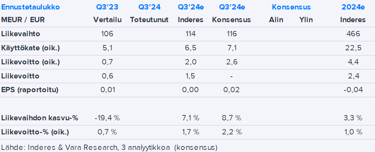Select the Liikevoitto-% (oik.) row label
375x152 pixels.
point(35,132)
